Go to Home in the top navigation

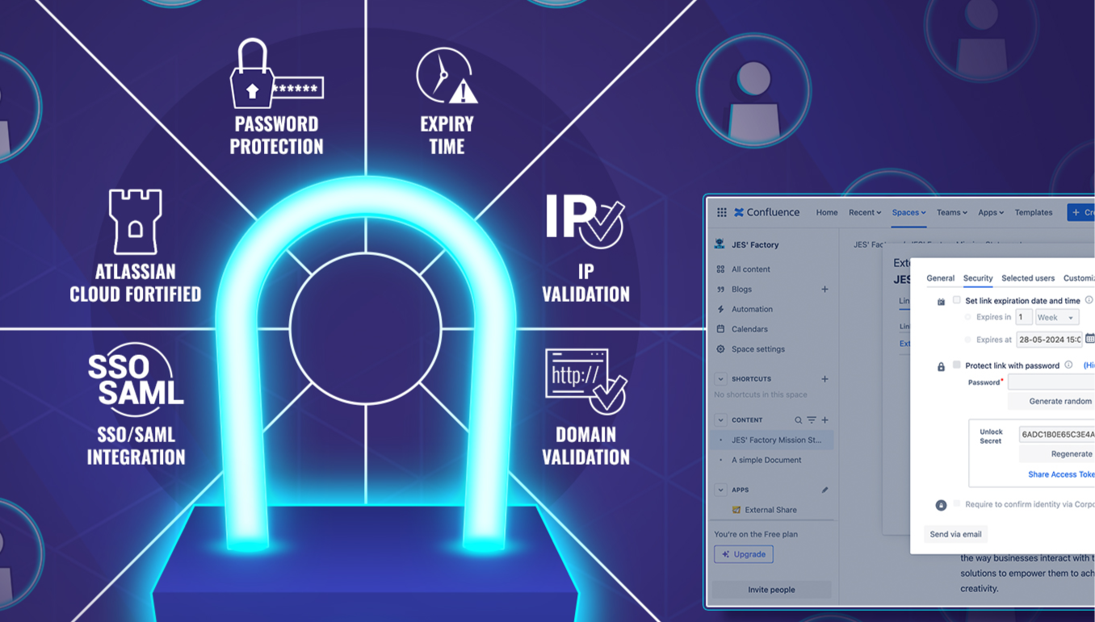[x=827, y=212]
